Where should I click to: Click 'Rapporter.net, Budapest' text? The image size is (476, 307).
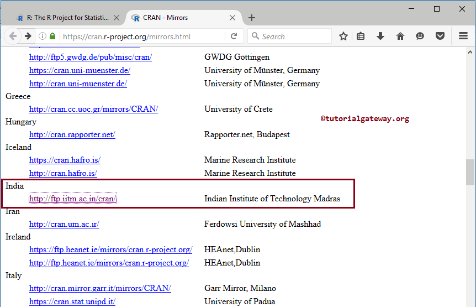coord(247,134)
